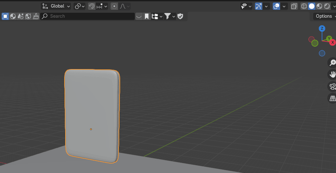Toggle the snap magnet button

[x=92, y=6]
